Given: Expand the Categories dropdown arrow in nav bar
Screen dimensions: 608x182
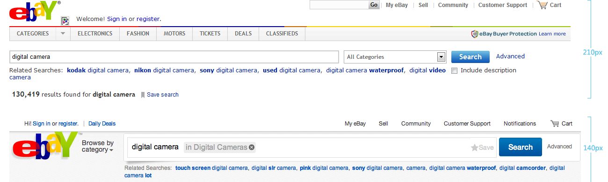Looking at the screenshot, I should 63,34.
